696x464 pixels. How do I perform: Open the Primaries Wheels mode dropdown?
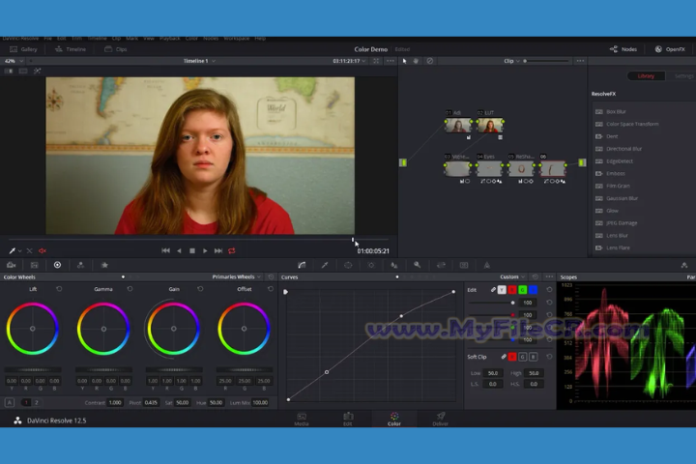coord(237,277)
